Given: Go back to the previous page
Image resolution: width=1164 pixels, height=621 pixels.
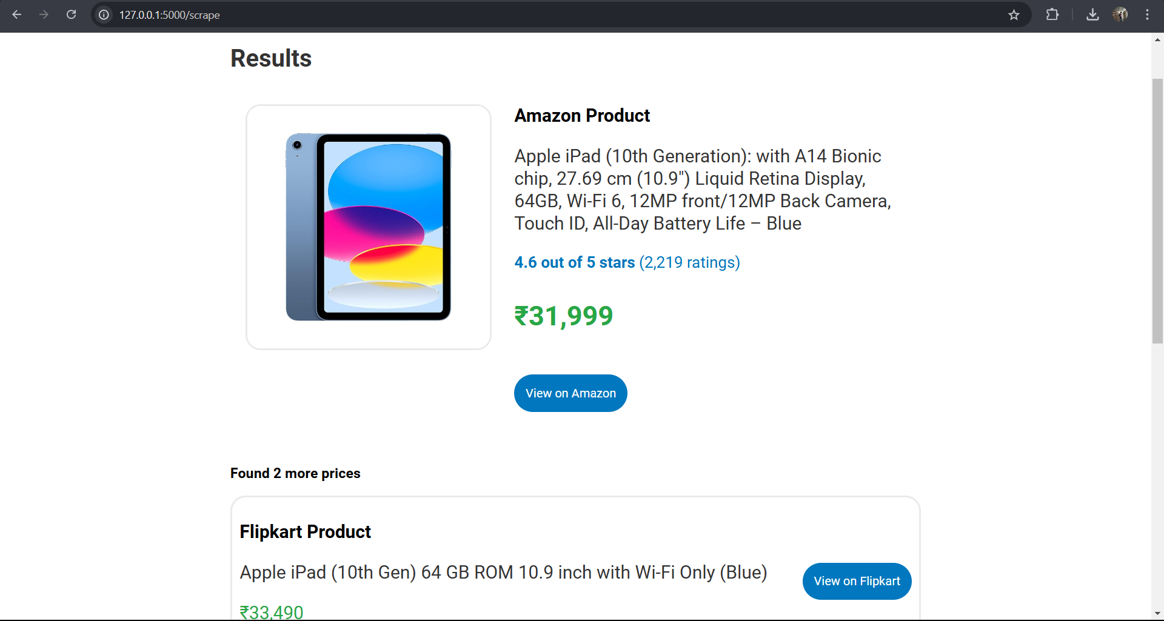Looking at the screenshot, I should tap(17, 15).
